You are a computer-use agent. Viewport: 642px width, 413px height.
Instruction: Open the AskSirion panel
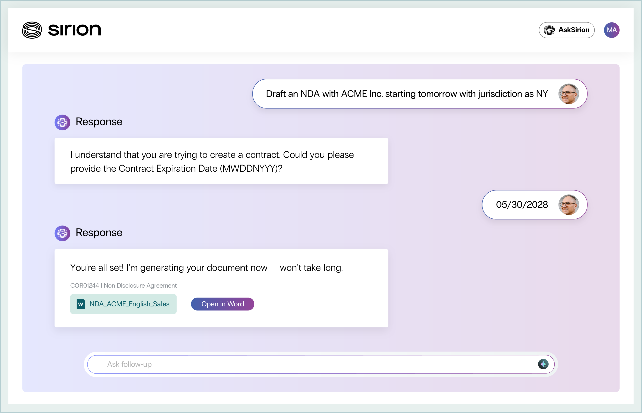point(566,30)
